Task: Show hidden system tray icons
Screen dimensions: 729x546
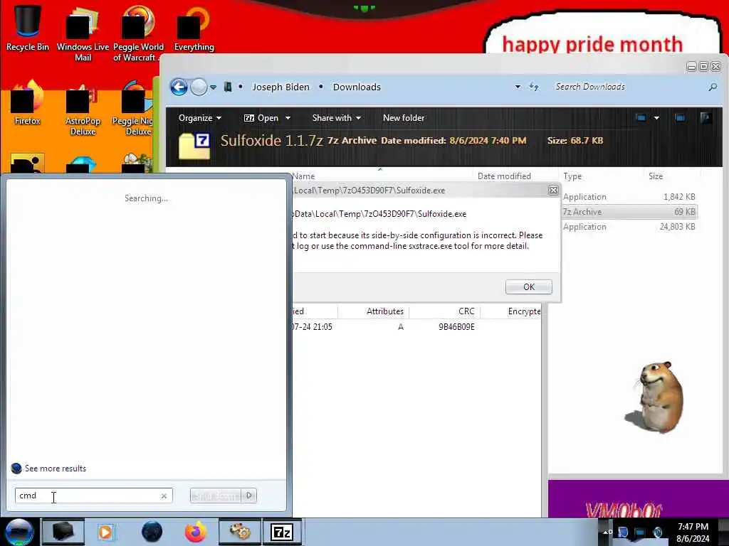Action: pos(607,532)
